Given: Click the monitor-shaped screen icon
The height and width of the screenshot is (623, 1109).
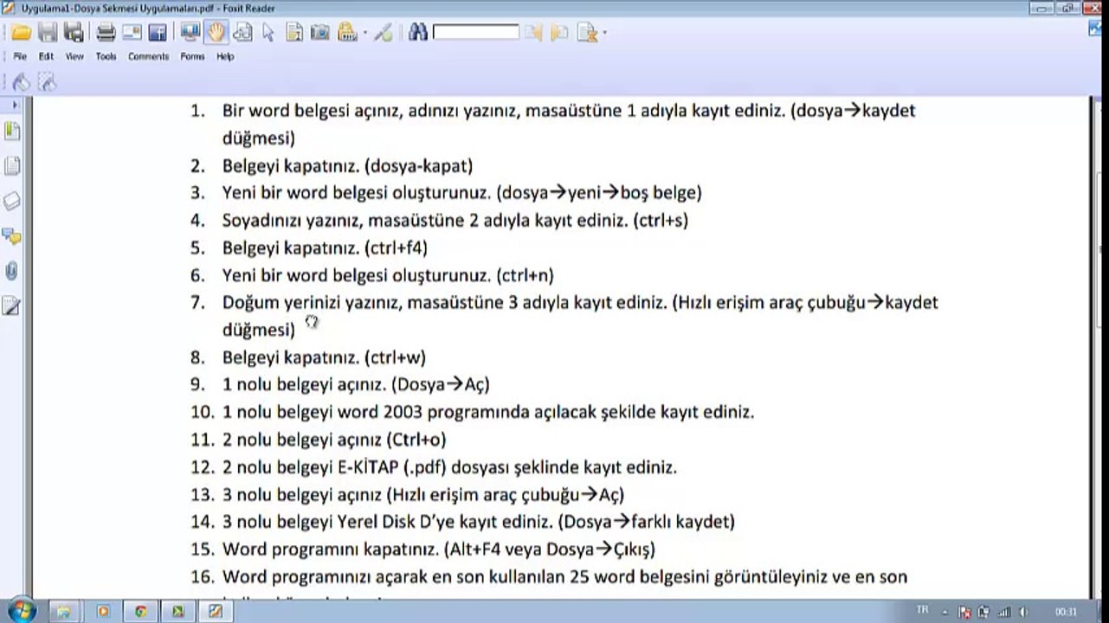Looking at the screenshot, I should click(190, 33).
